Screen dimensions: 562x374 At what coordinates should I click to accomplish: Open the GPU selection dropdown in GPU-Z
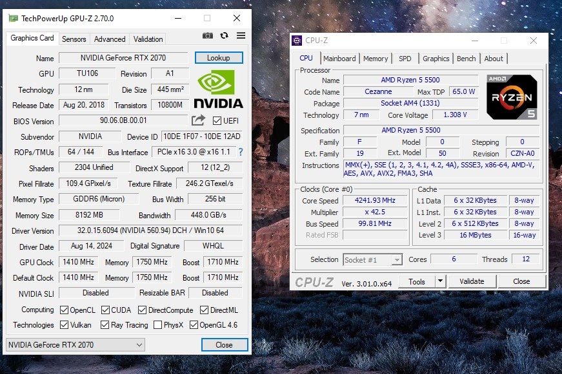click(75, 344)
